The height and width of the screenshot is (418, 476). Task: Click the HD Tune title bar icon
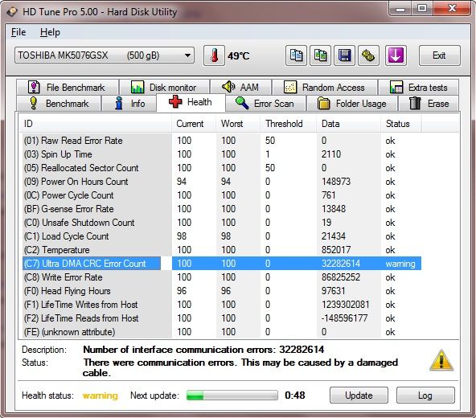(12, 11)
